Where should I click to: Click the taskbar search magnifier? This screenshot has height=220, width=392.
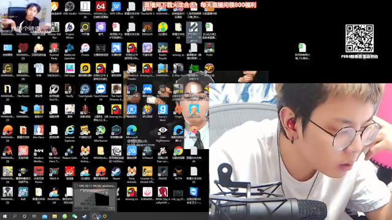15,216
